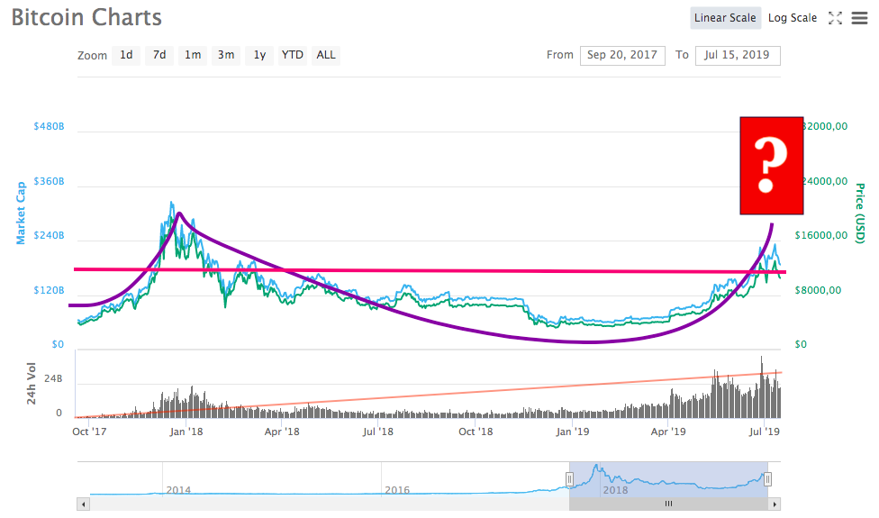Click the 24B volume axis label
This screenshot has width=879, height=518.
pyautogui.click(x=53, y=379)
